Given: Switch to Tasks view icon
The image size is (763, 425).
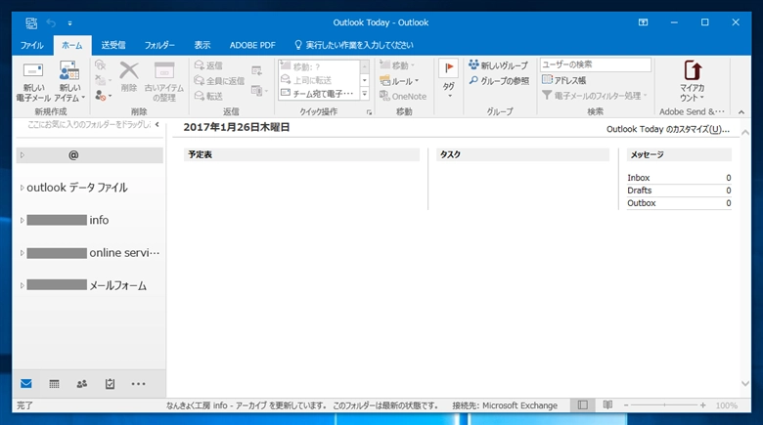Looking at the screenshot, I should [110, 384].
